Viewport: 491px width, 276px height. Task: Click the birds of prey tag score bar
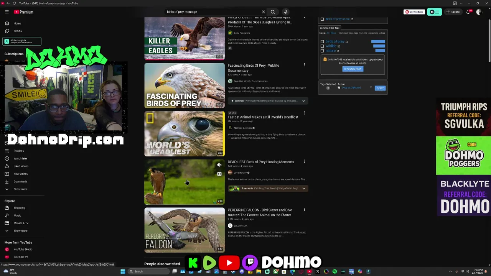point(378,41)
